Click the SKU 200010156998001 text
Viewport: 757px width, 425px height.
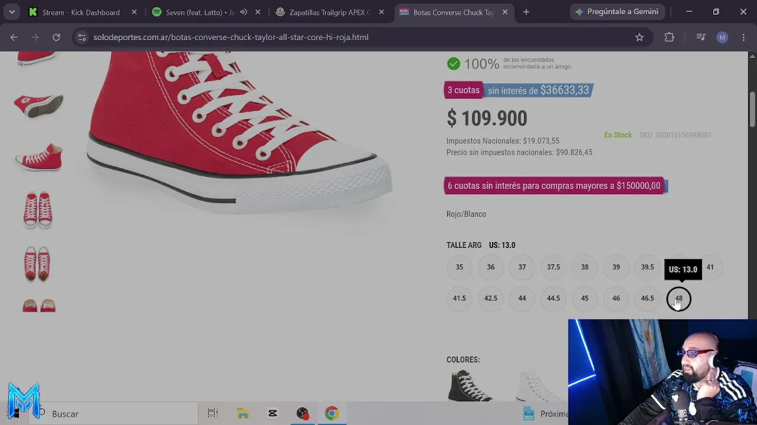675,135
